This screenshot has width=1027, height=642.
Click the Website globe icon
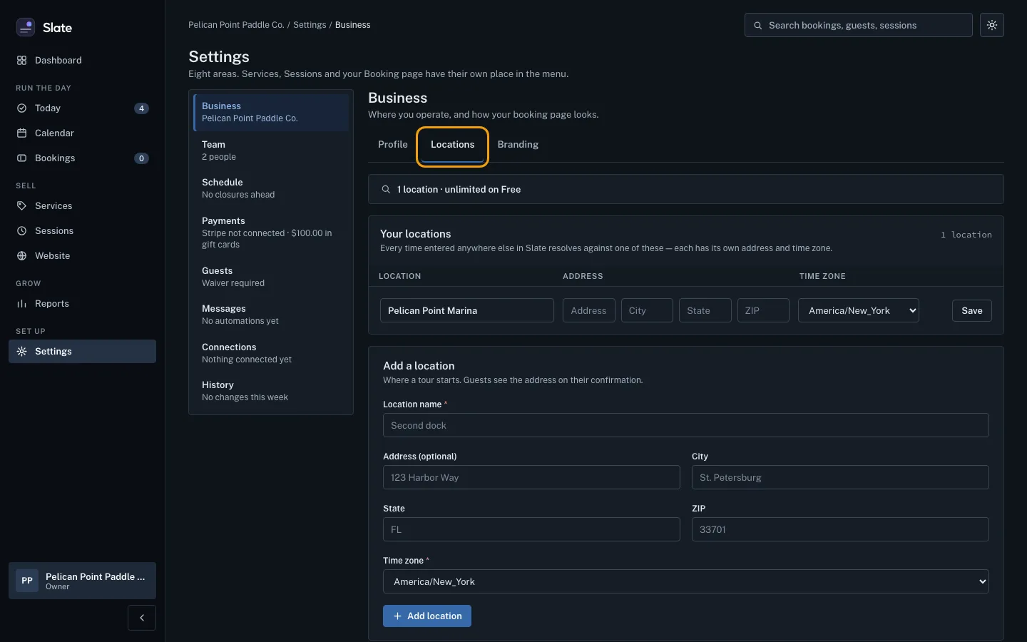coord(21,256)
